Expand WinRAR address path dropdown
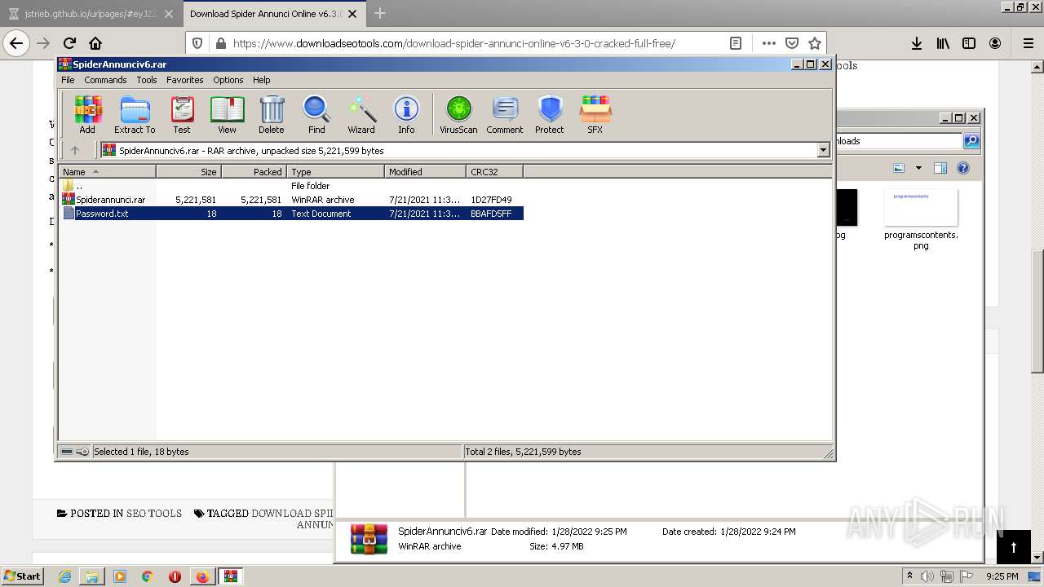This screenshot has width=1044, height=587. tap(823, 150)
